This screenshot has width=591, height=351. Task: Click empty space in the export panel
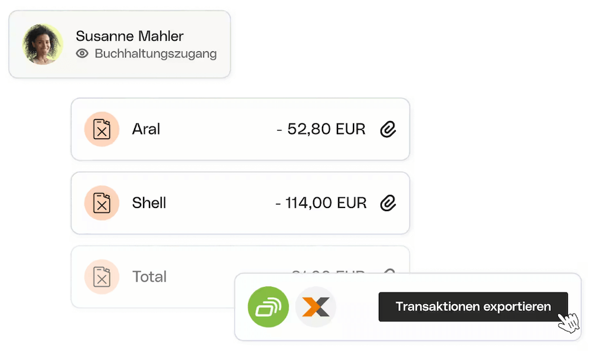(x=358, y=307)
